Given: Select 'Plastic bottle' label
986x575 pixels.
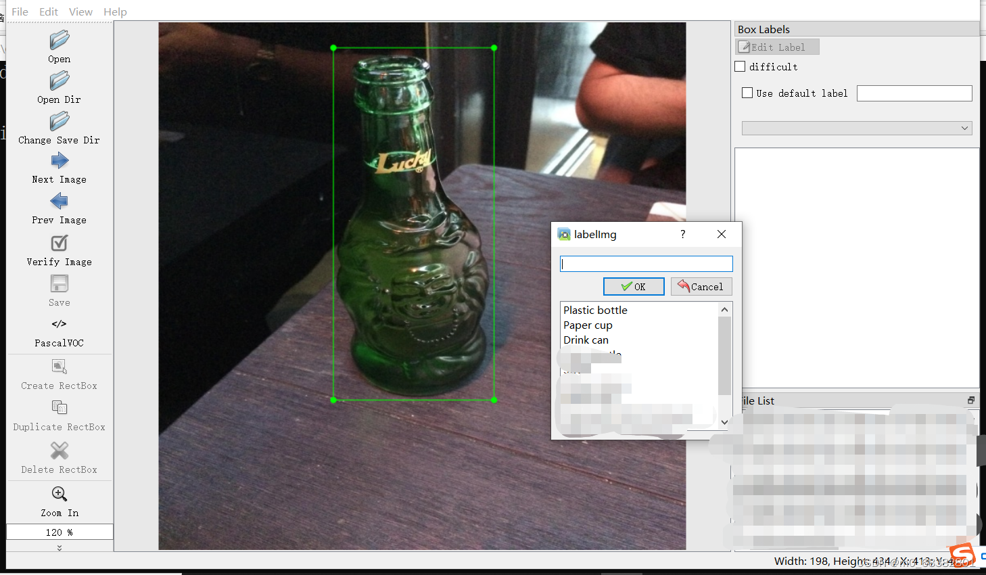Looking at the screenshot, I should coord(596,310).
